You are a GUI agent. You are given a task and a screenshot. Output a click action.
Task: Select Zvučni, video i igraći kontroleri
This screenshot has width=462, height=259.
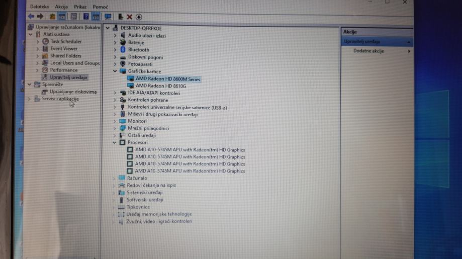point(159,221)
